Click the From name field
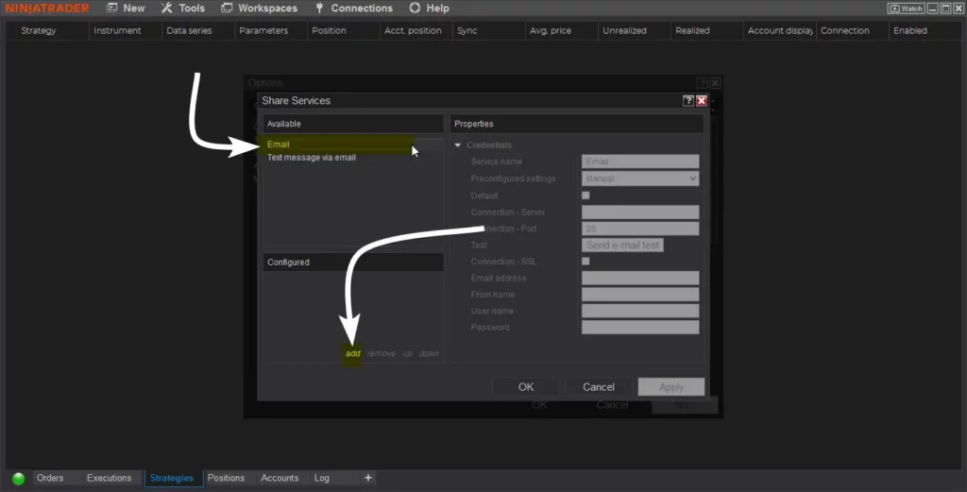Screen dimensions: 967x492 click(x=640, y=294)
